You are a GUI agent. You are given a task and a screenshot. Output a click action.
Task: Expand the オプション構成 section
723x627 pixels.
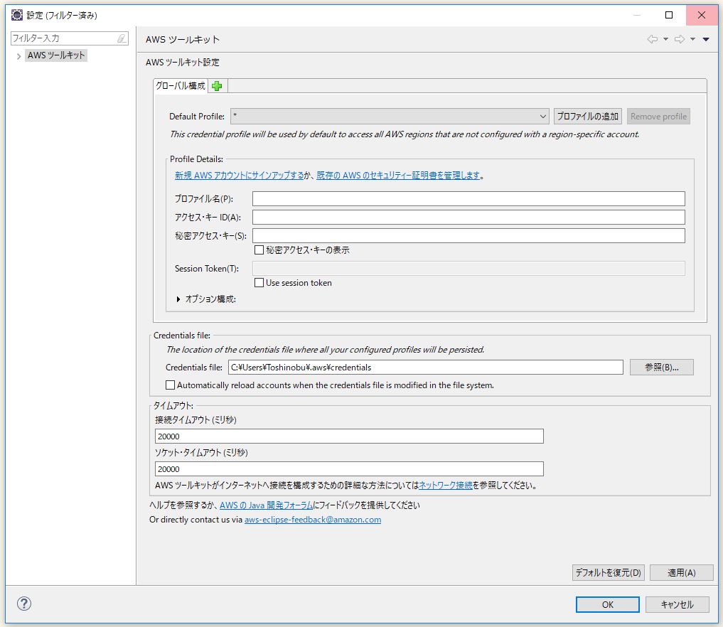pos(178,299)
